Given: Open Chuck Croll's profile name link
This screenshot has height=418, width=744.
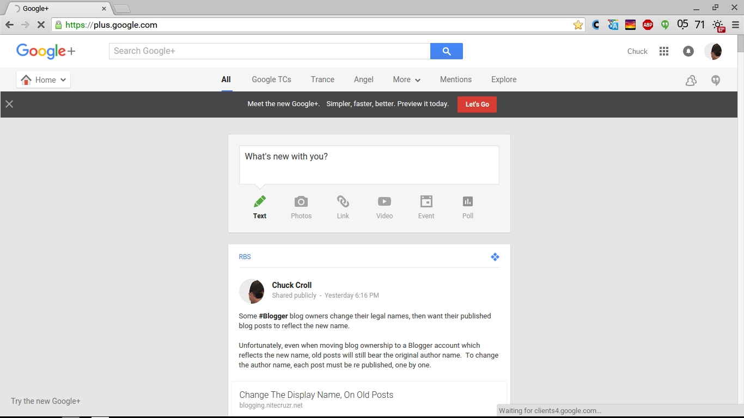Looking at the screenshot, I should (x=292, y=285).
